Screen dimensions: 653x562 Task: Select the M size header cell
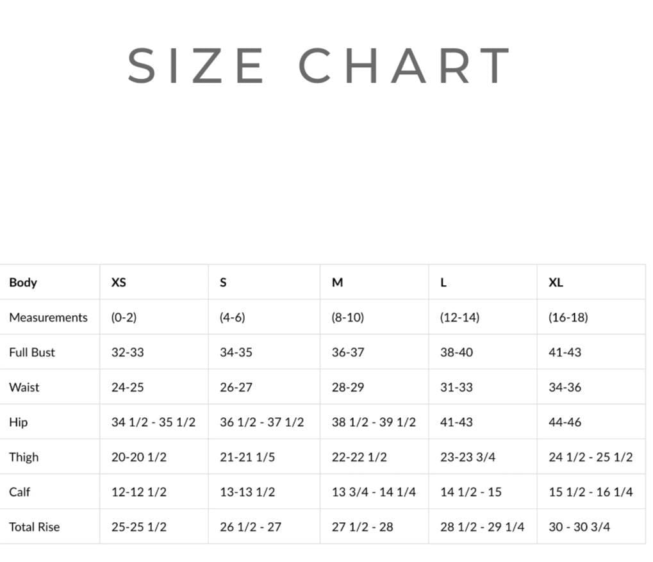pyautogui.click(x=337, y=283)
